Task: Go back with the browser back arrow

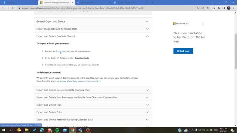Action: [3, 8]
